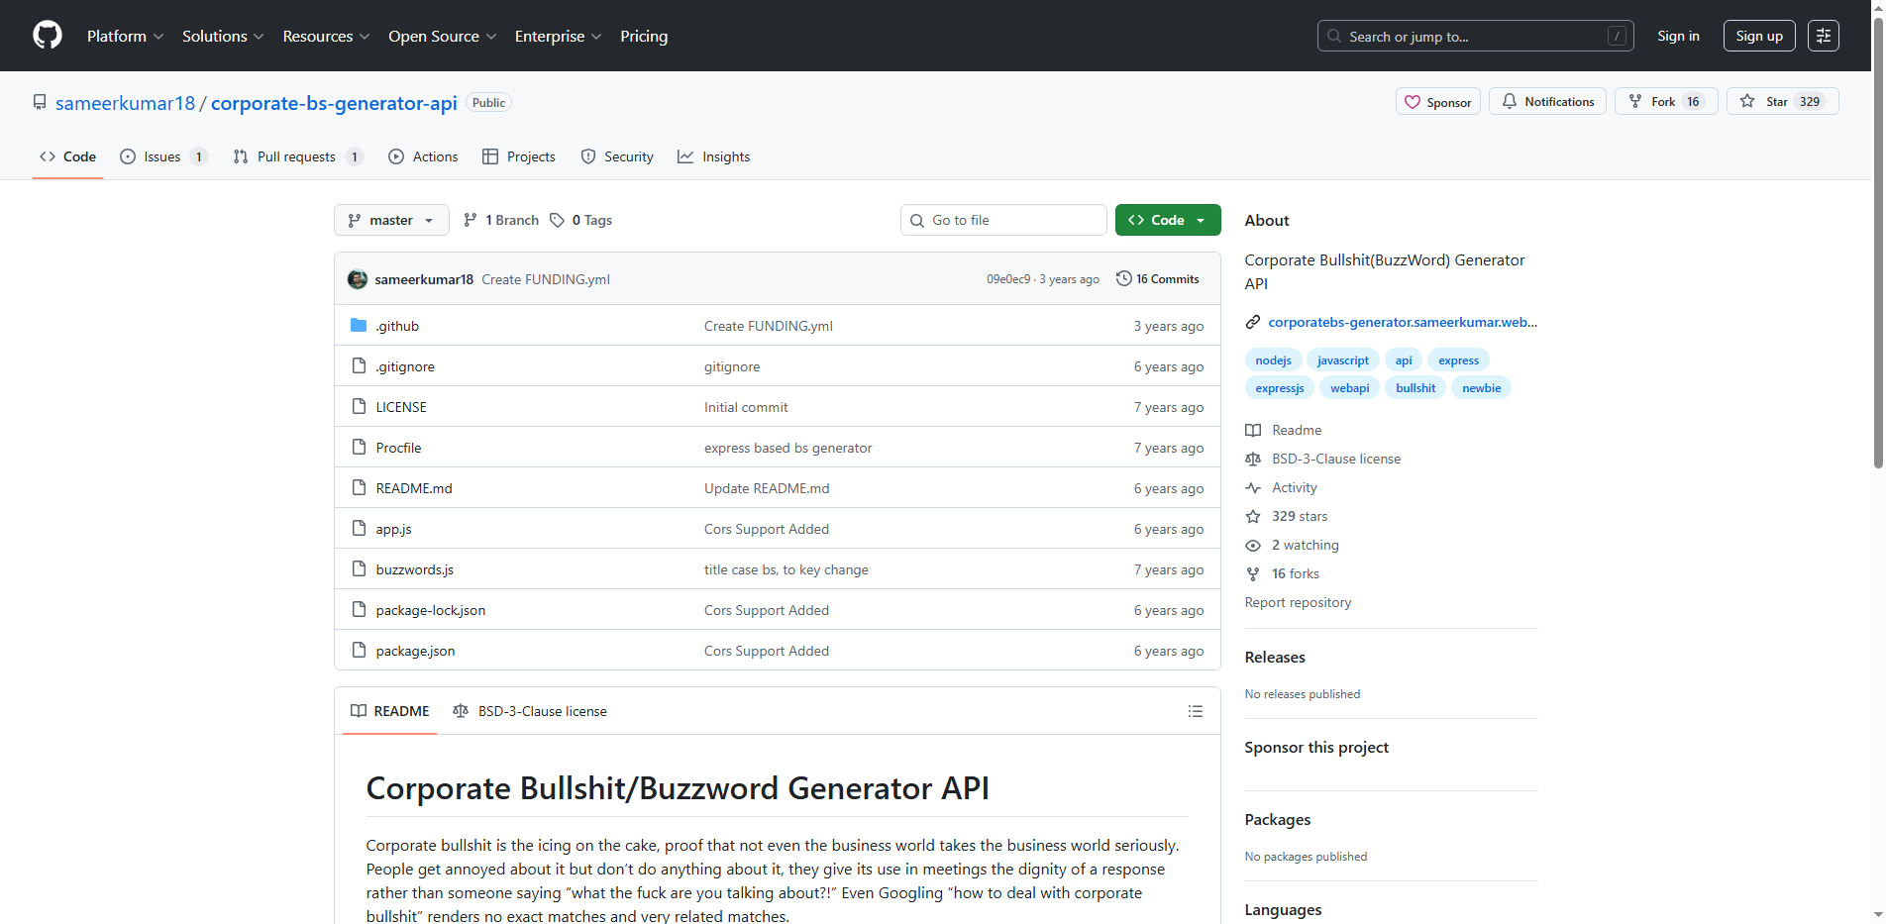
Task: Expand the Platform menu
Action: [125, 36]
